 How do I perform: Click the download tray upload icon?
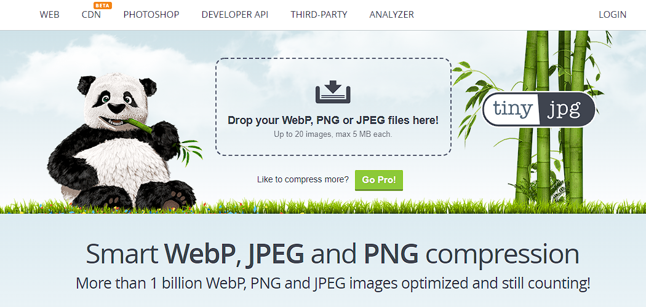click(x=333, y=92)
